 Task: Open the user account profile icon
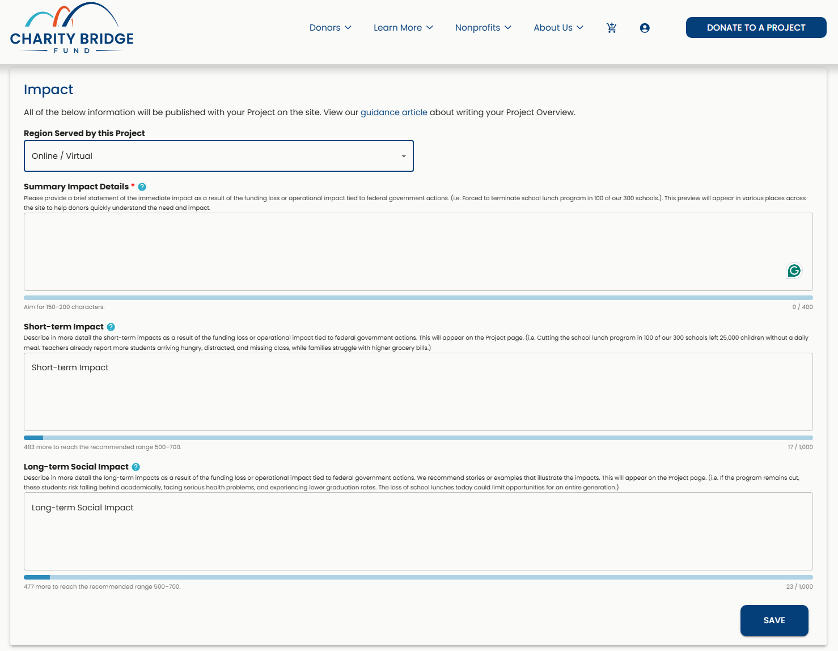point(645,28)
